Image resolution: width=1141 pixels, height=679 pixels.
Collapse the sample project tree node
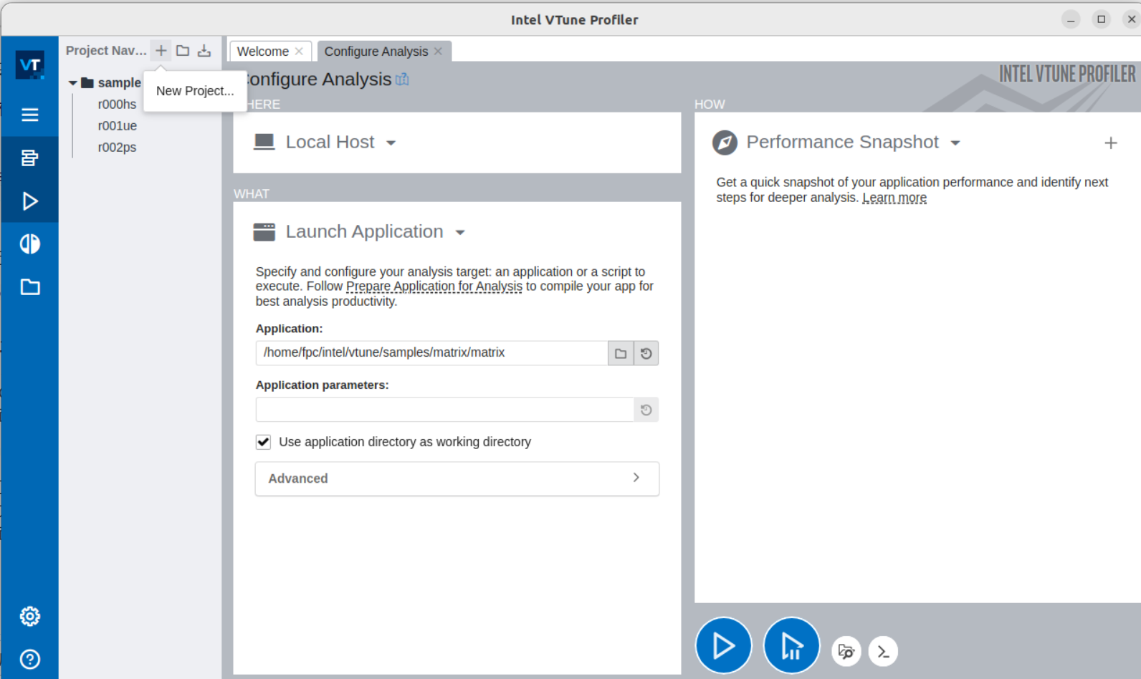coord(72,83)
